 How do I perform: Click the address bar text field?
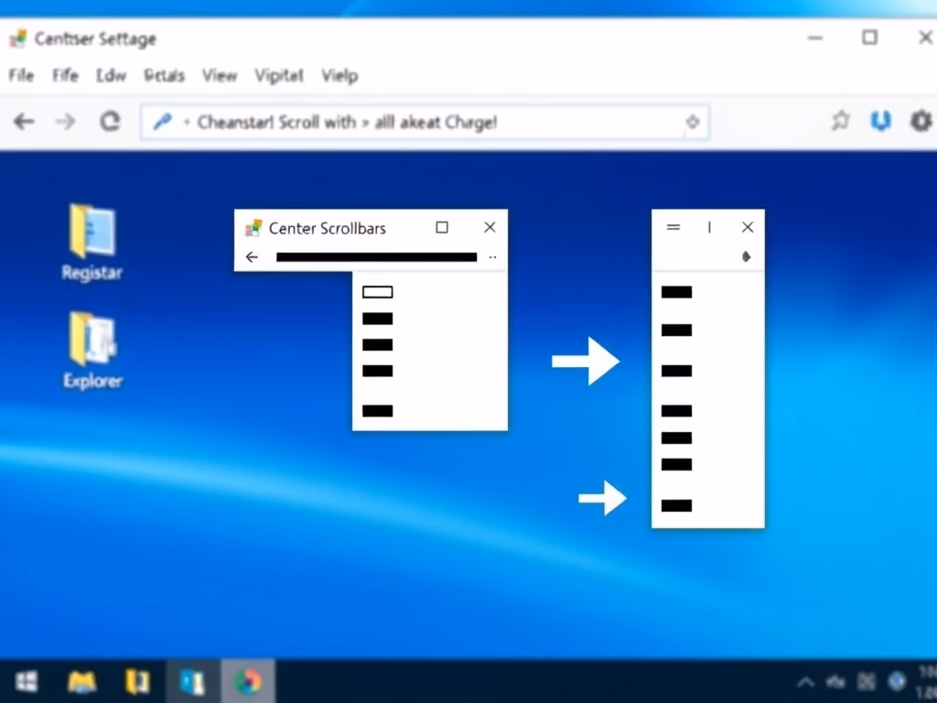pos(412,122)
